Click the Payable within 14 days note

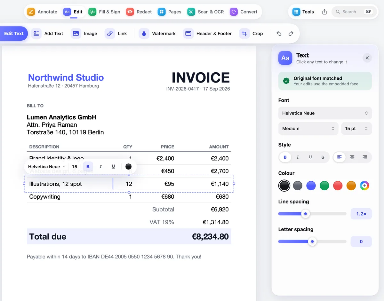click(114, 257)
